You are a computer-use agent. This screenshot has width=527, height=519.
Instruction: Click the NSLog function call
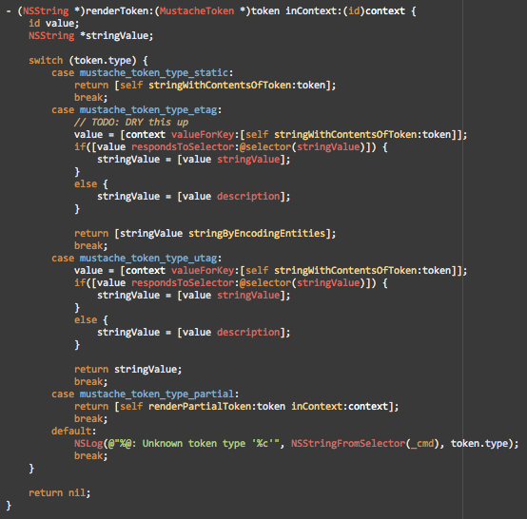click(88, 443)
